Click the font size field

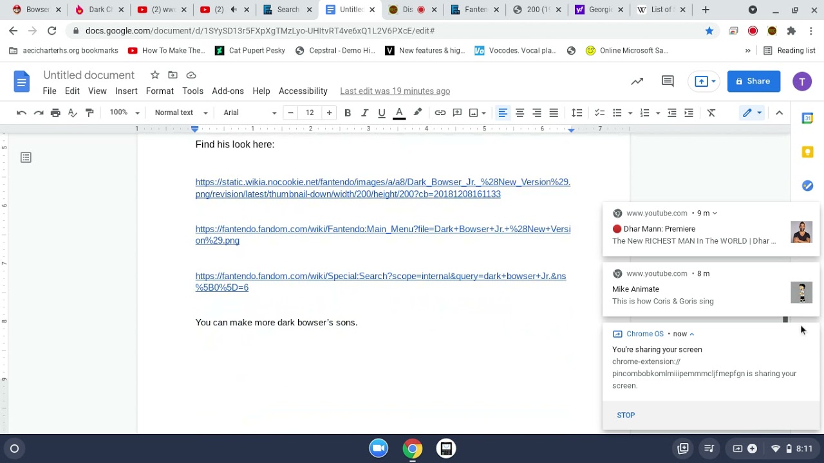pyautogui.click(x=310, y=113)
